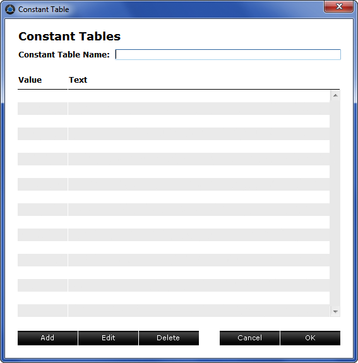The image size is (358, 363).
Task: Focus the Constant Table Name input field
Action: tap(228, 55)
